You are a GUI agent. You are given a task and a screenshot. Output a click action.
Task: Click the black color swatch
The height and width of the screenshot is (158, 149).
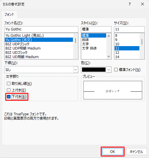[x=94, y=70]
